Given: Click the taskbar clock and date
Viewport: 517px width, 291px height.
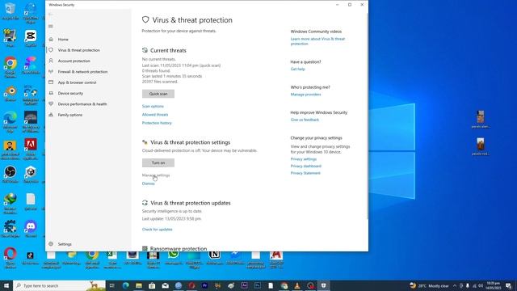Looking at the screenshot, I should tap(494, 285).
